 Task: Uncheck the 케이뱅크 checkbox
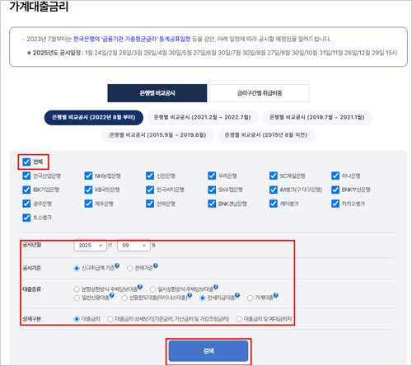click(x=274, y=204)
